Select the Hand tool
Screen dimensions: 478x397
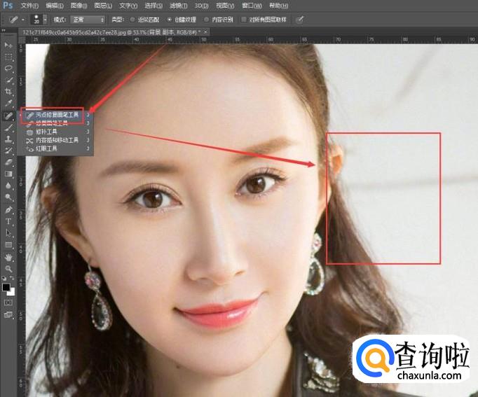(9, 257)
